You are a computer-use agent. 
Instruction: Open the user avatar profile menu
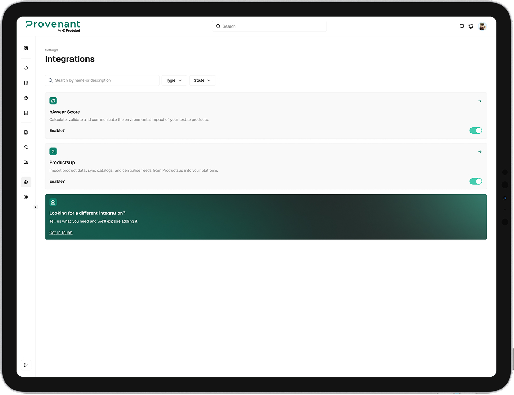[482, 26]
